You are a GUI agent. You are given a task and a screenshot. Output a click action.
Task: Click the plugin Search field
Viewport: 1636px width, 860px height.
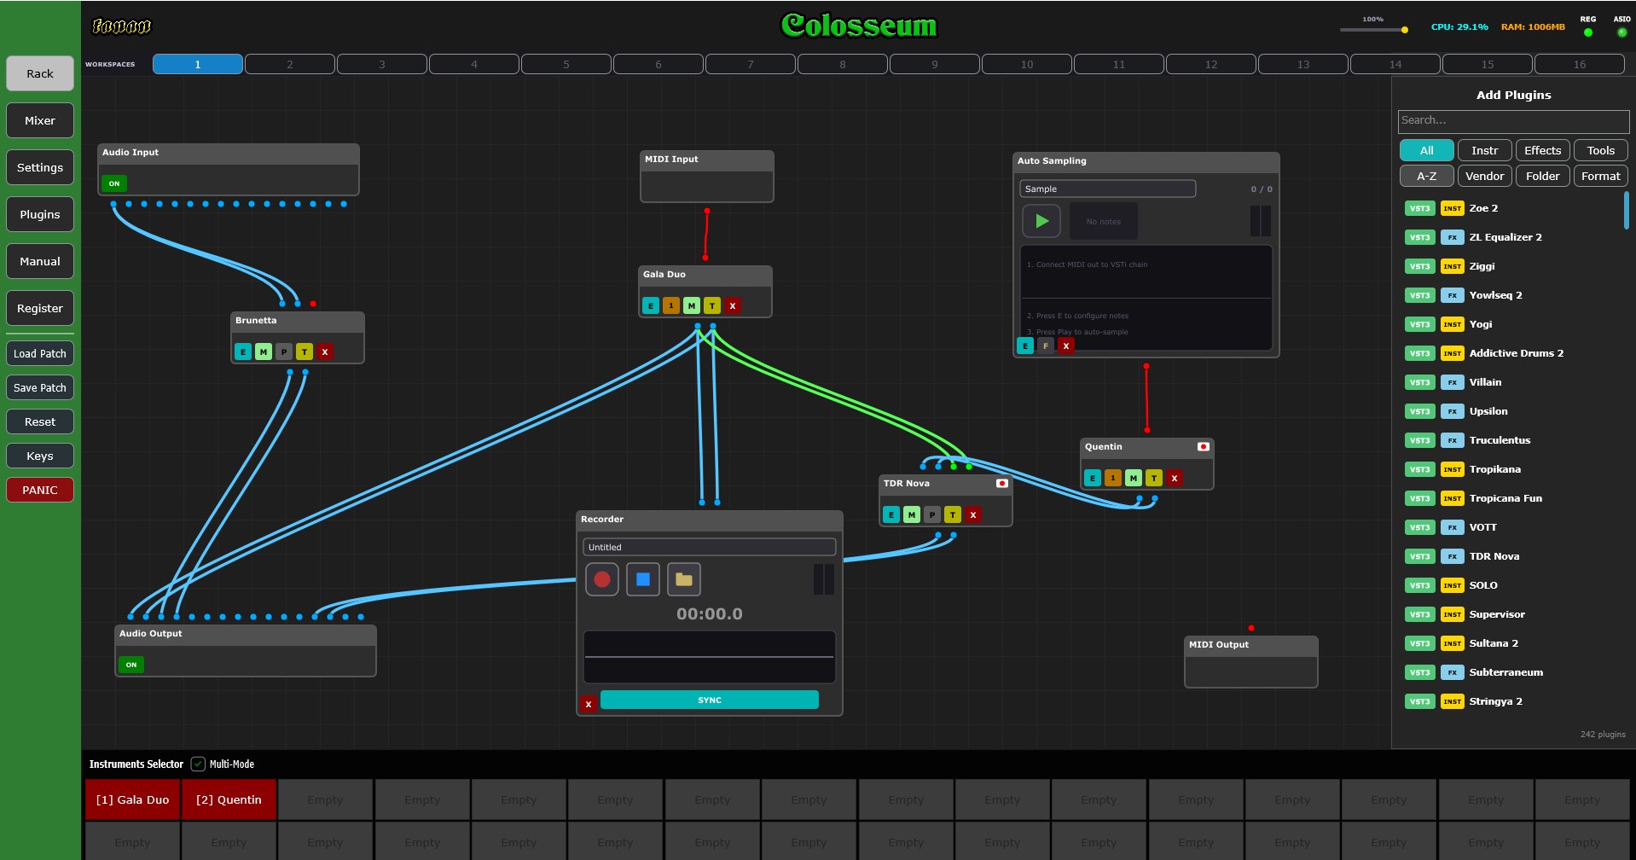tap(1513, 121)
